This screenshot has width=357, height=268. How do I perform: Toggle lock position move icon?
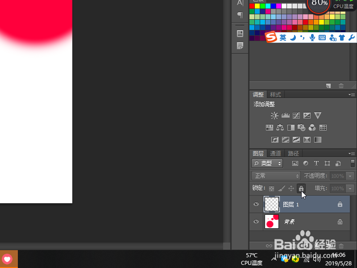[x=291, y=188]
